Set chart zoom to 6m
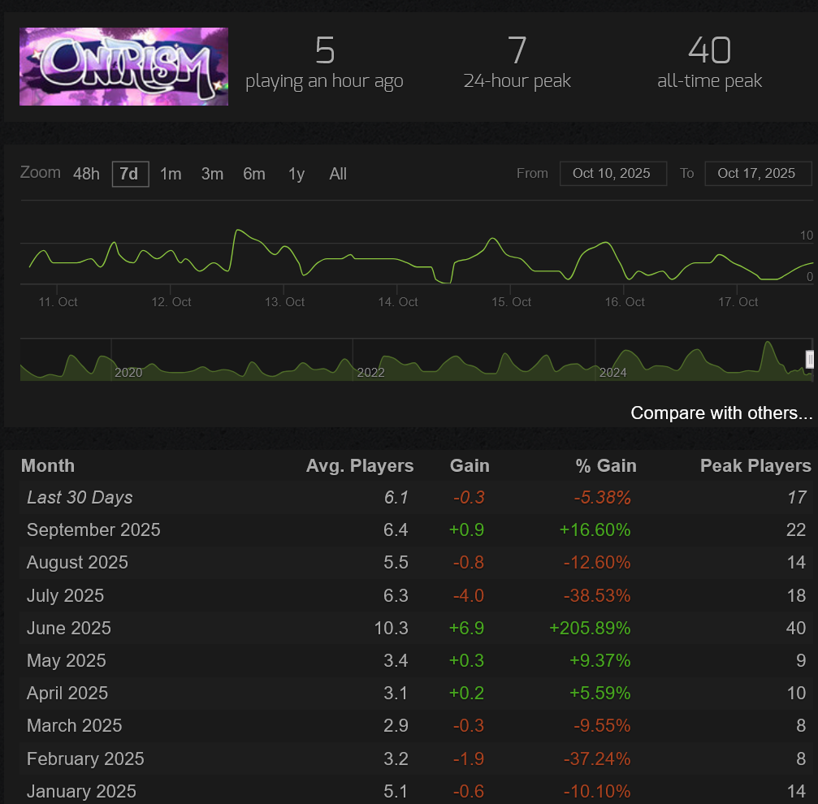This screenshot has height=804, width=818. 254,174
